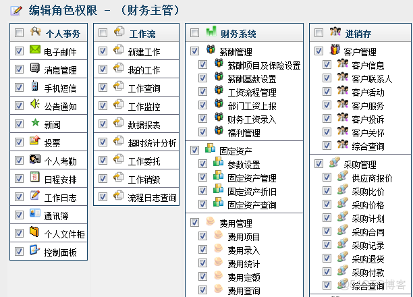Click the 工作日志 notepad icon
The width and height of the screenshot is (413, 297).
[35, 195]
